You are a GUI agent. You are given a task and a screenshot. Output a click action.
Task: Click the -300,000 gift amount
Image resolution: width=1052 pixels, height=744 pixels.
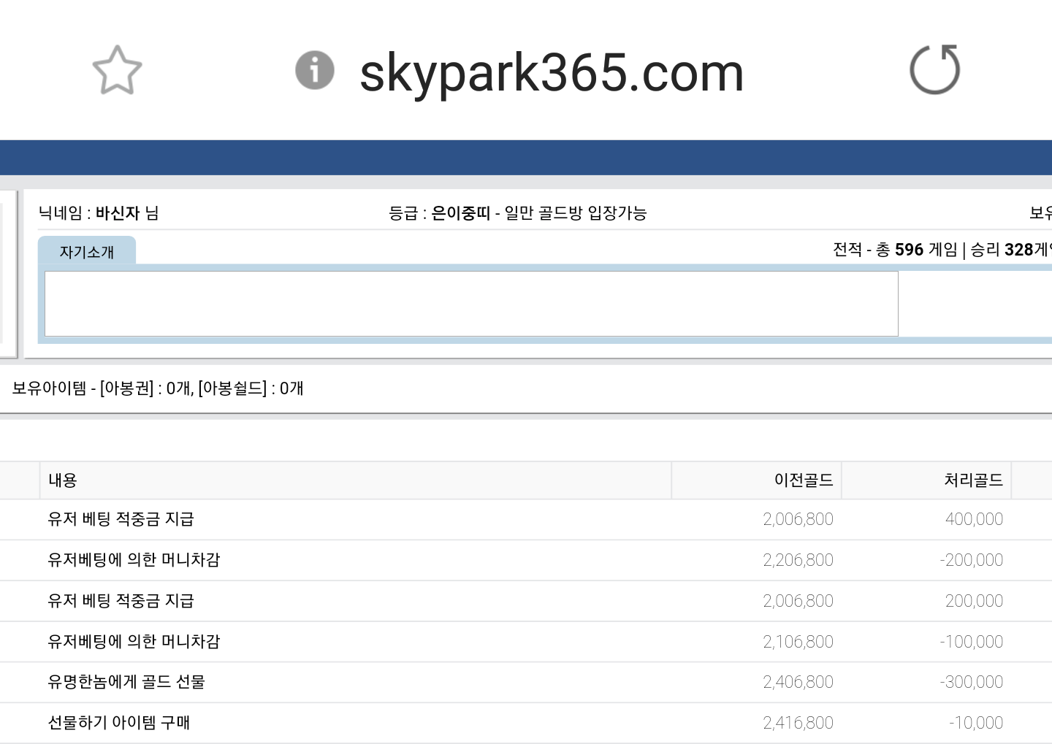point(971,682)
